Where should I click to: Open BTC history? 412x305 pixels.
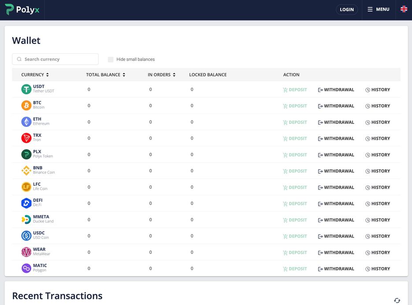pyautogui.click(x=378, y=106)
